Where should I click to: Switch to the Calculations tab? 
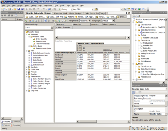coord(51,17)
